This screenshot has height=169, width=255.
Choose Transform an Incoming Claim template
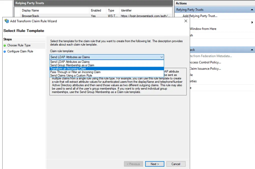pos(68,69)
